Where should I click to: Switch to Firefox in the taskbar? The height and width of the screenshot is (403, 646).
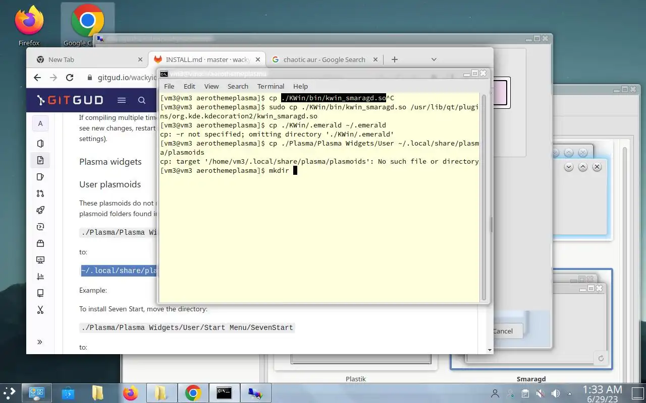pyautogui.click(x=131, y=393)
